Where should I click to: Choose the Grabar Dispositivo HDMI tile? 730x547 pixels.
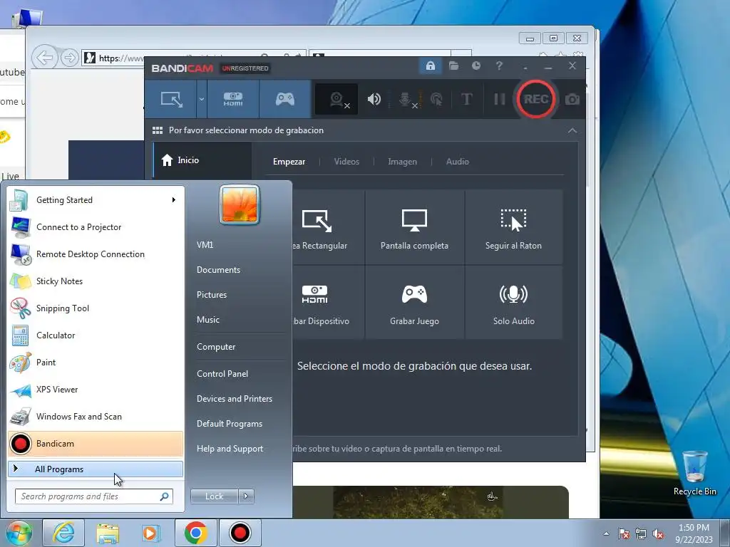[x=328, y=302]
